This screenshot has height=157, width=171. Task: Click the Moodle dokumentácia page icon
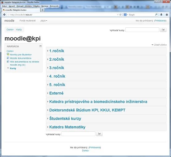(x=8, y=58)
